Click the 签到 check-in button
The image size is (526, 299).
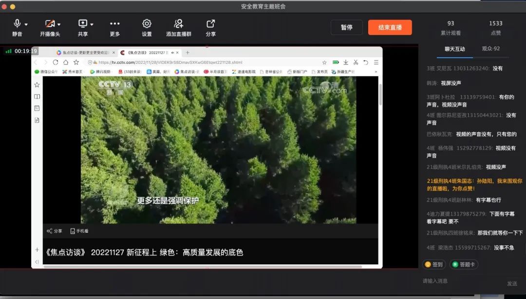coord(434,264)
